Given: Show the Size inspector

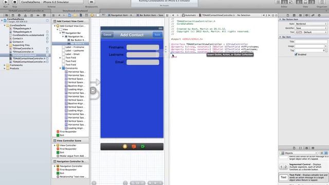Looking at the screenshot, I should click(x=313, y=15).
